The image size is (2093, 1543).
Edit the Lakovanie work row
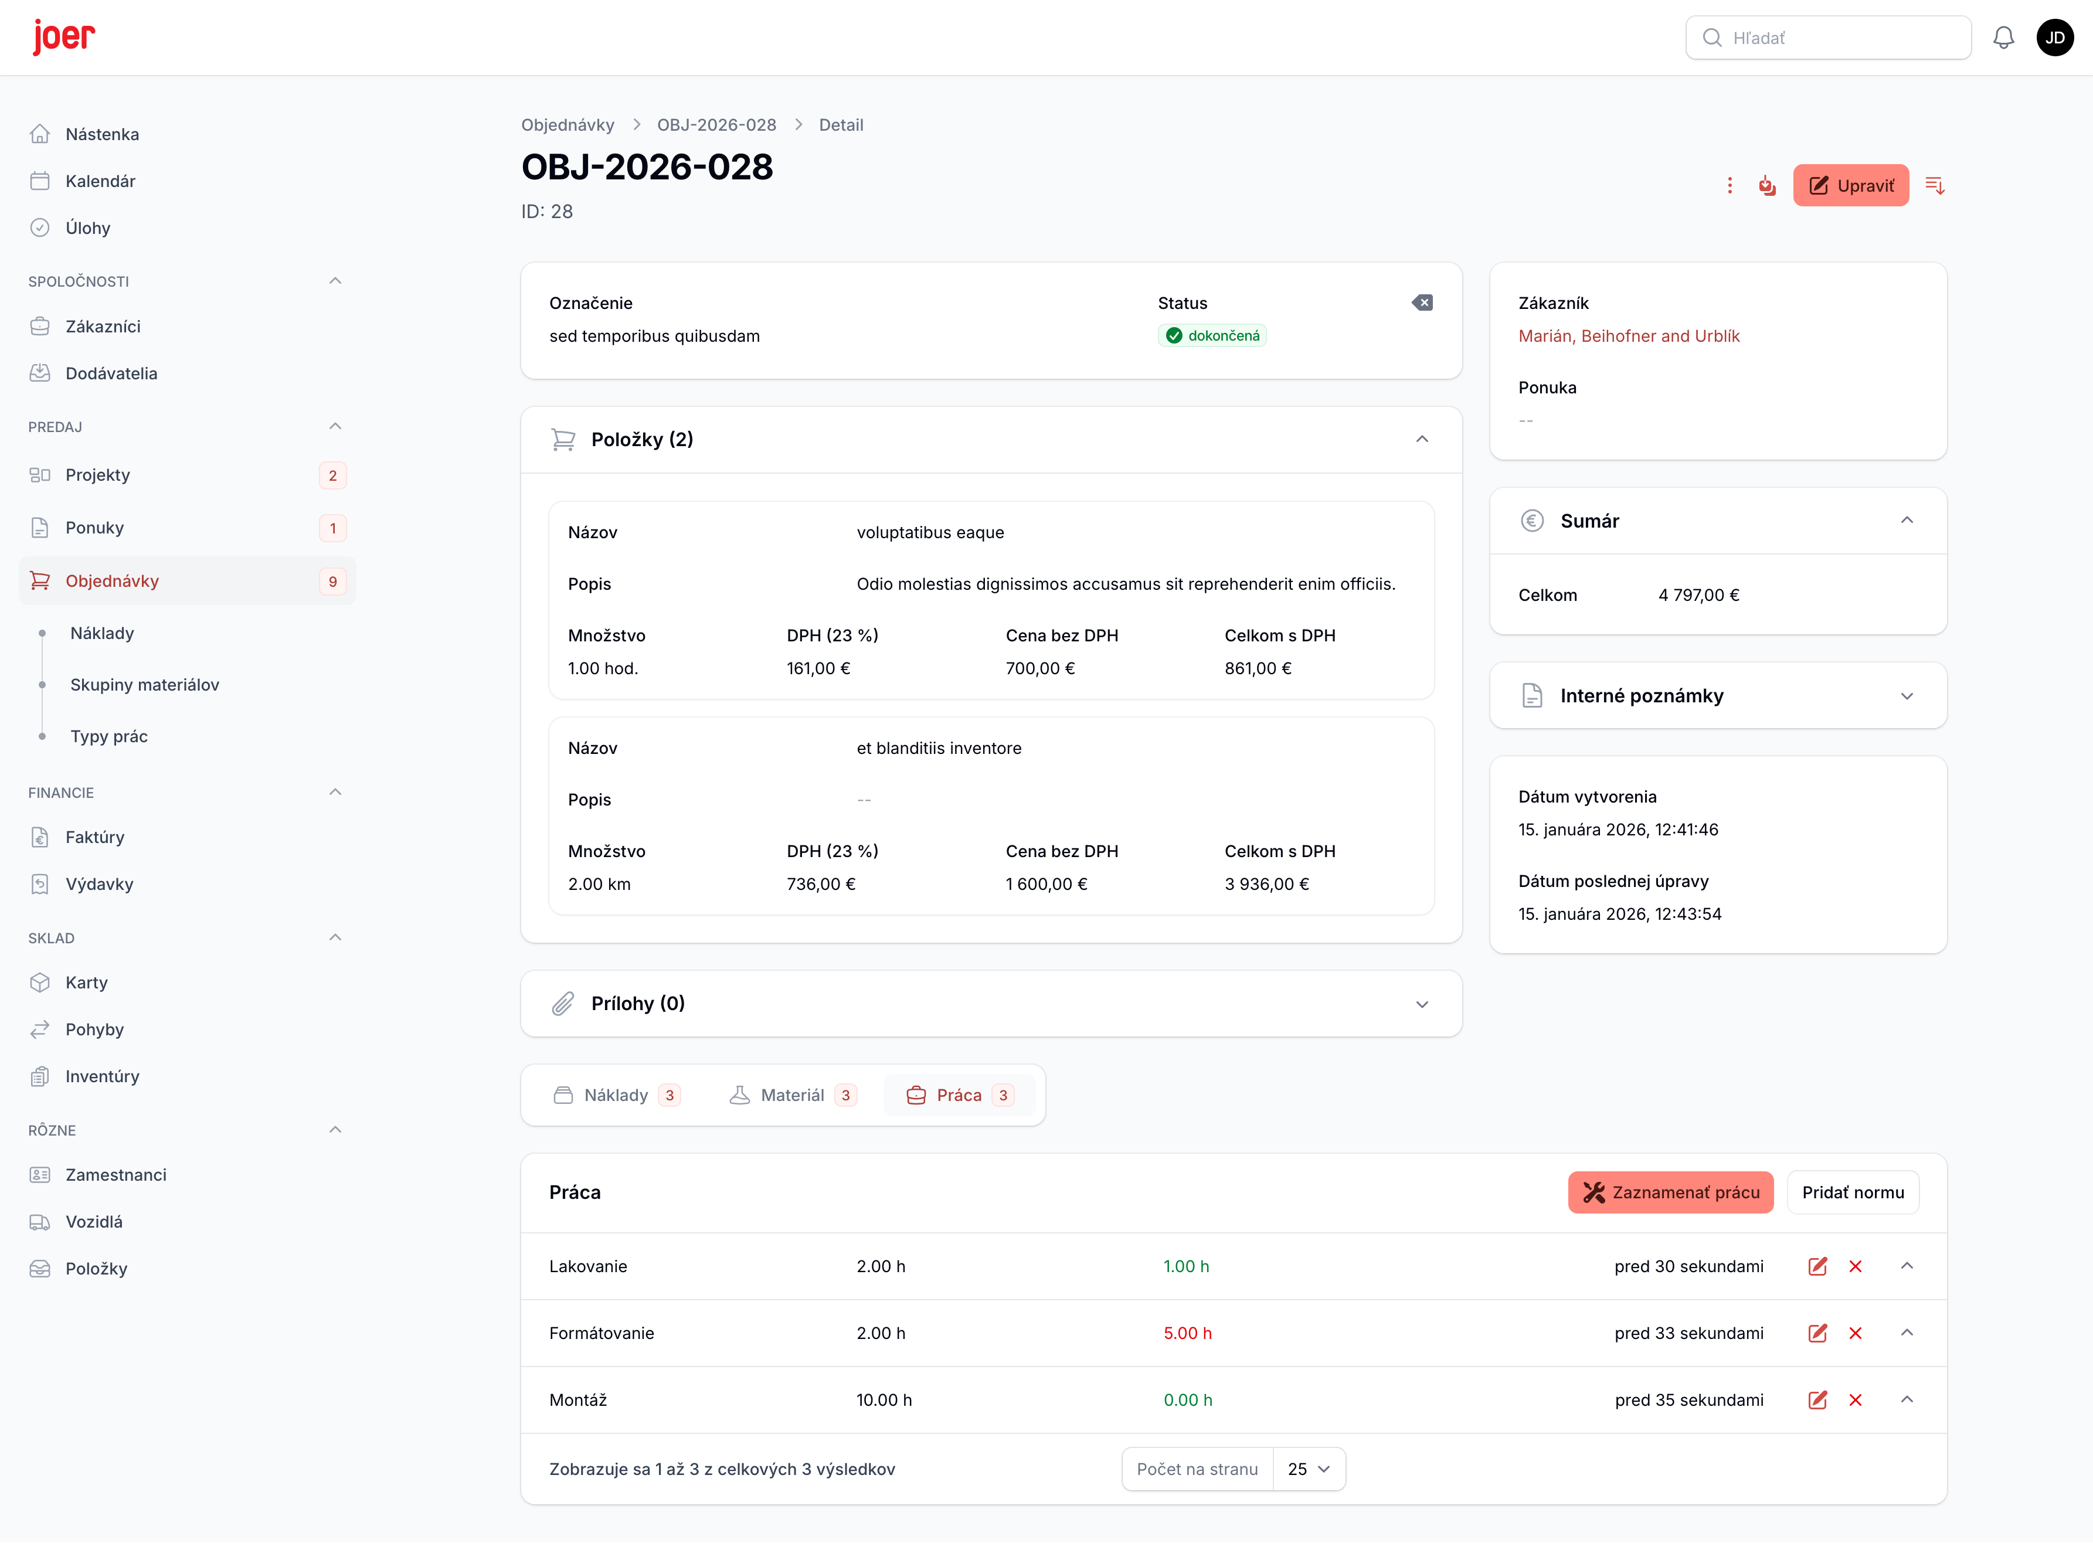(x=1816, y=1266)
